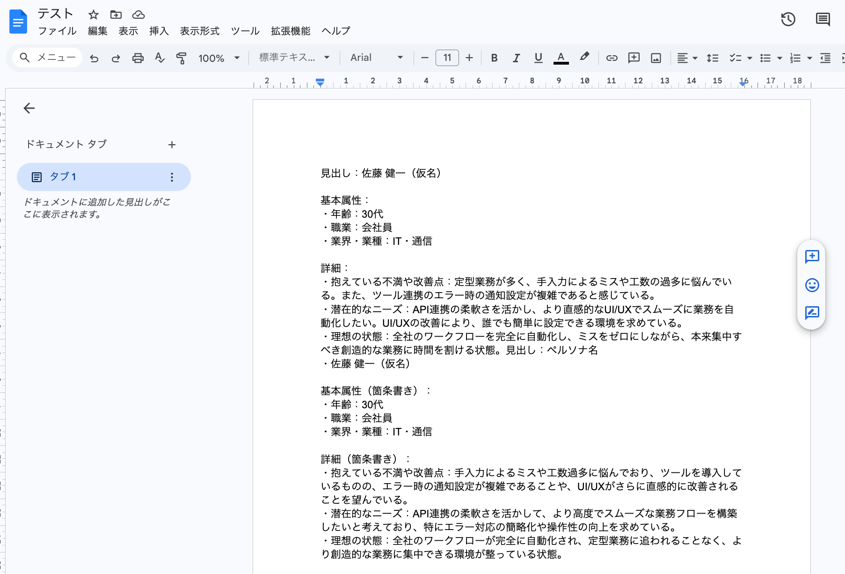Decrease the paragraph indent
Image resolution: width=845 pixels, height=574 pixels.
825,58
